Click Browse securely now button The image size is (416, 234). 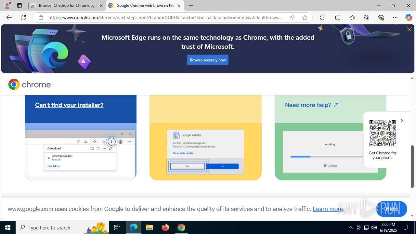click(x=208, y=60)
